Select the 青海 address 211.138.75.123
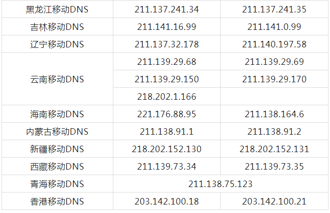This screenshot has width=330, height=213. pos(220,184)
